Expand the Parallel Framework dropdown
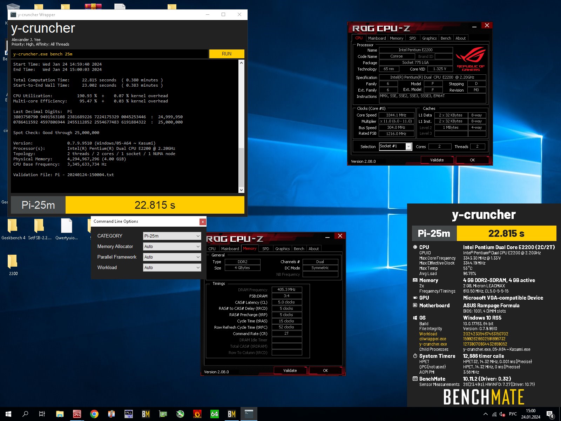The height and width of the screenshot is (421, 561). [172, 257]
